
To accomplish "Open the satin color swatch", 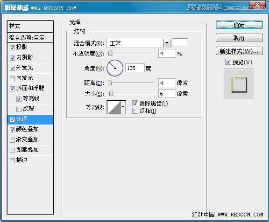I will (180, 42).
